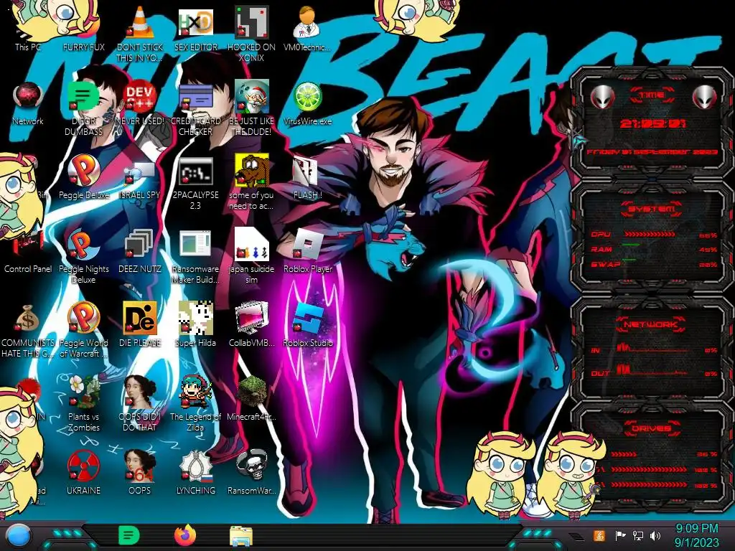Screen dimensions: 735x551
Task: Open the HOOKED ON XONIX game icon
Action: point(252,34)
